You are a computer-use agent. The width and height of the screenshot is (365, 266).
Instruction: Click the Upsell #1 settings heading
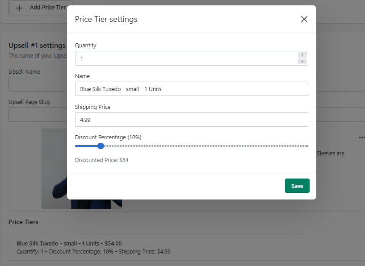click(37, 46)
